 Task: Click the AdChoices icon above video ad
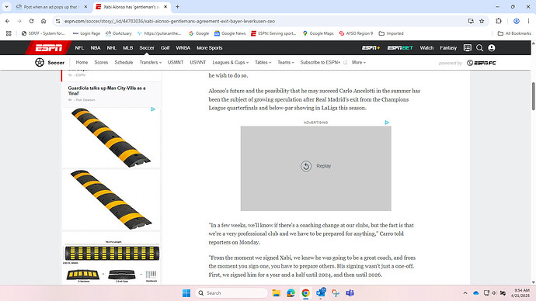pyautogui.click(x=387, y=122)
